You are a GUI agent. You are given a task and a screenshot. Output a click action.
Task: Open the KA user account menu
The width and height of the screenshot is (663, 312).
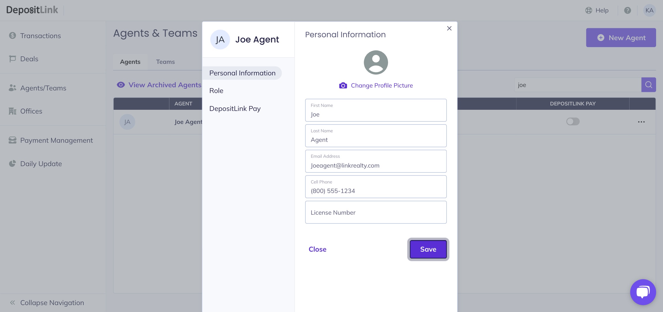pyautogui.click(x=649, y=10)
